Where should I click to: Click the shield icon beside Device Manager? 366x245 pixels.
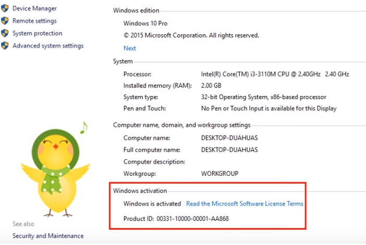(5, 8)
